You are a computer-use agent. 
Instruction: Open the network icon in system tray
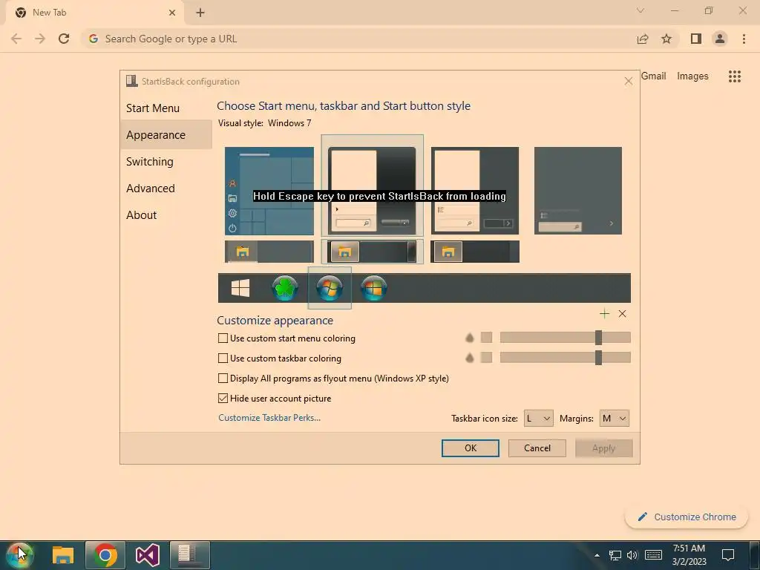tap(615, 555)
